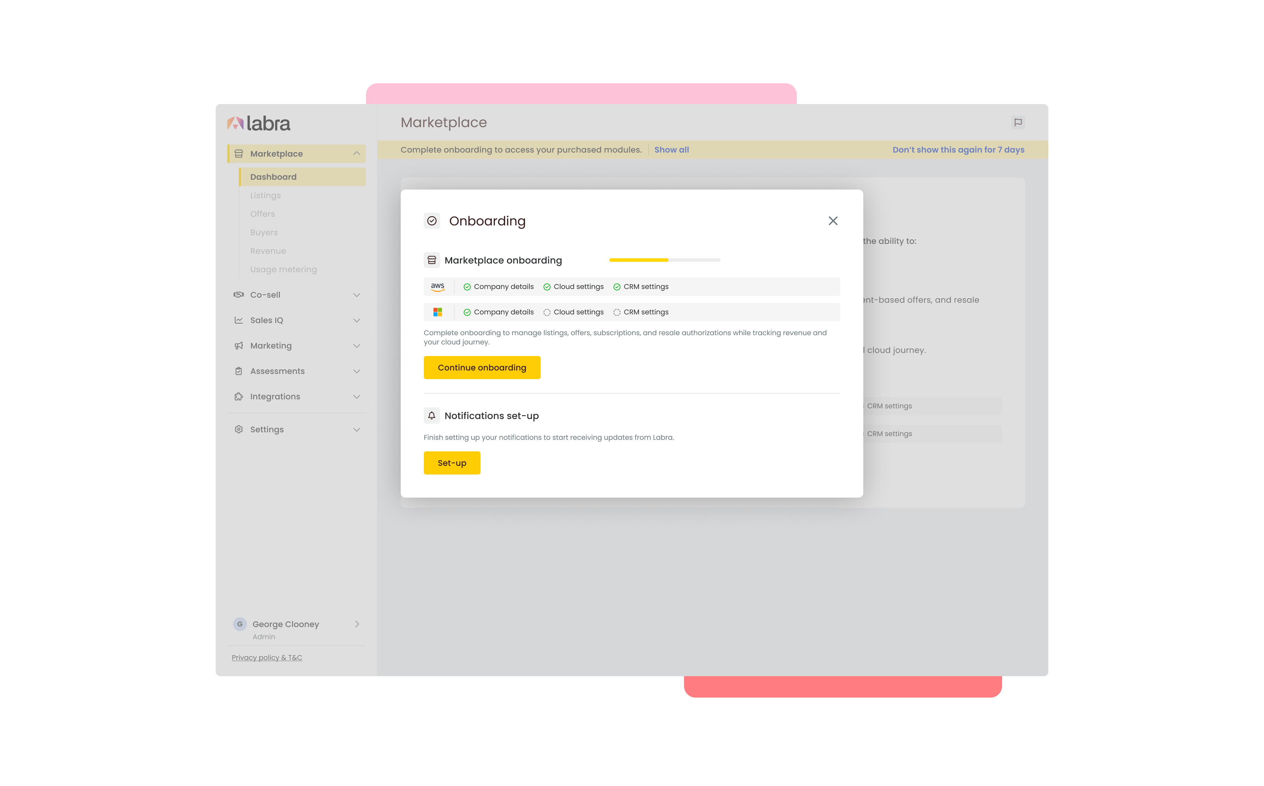Click the flag icon in Marketplace header
The height and width of the screenshot is (786, 1264).
1018,123
